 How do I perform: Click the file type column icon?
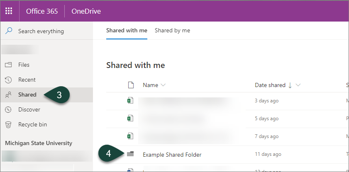[x=131, y=85]
